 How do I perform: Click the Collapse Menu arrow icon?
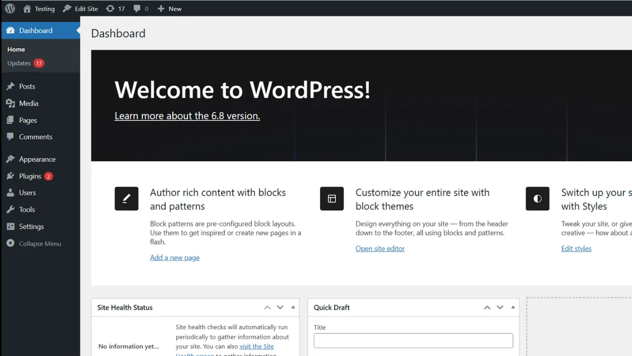tap(10, 243)
